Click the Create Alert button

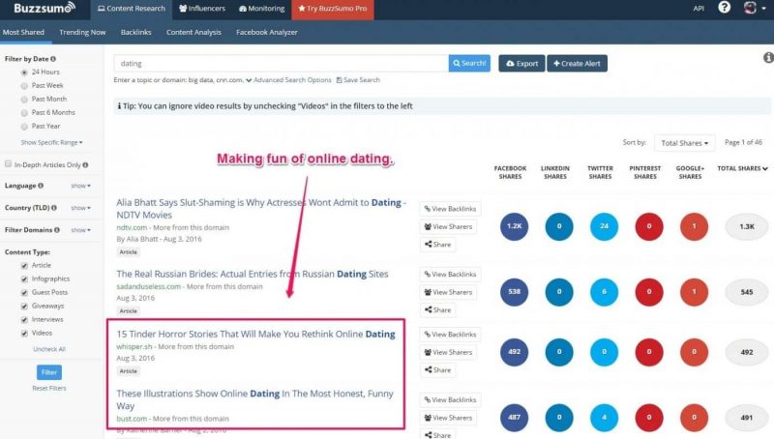[x=577, y=63]
